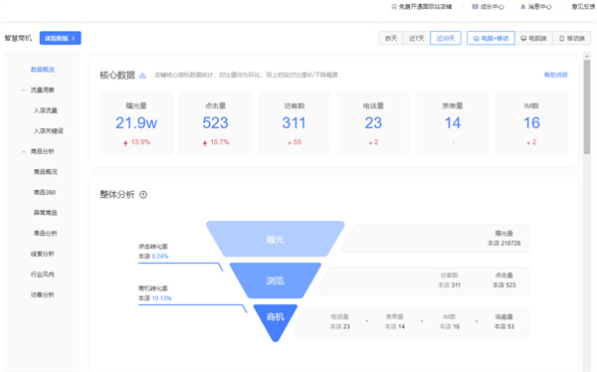The image size is (597, 372).
Task: Click 本店 523 in the 浏览 row
Action: (x=504, y=285)
